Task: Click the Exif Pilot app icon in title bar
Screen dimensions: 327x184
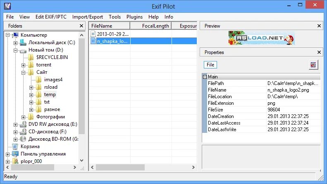Action: point(7,6)
